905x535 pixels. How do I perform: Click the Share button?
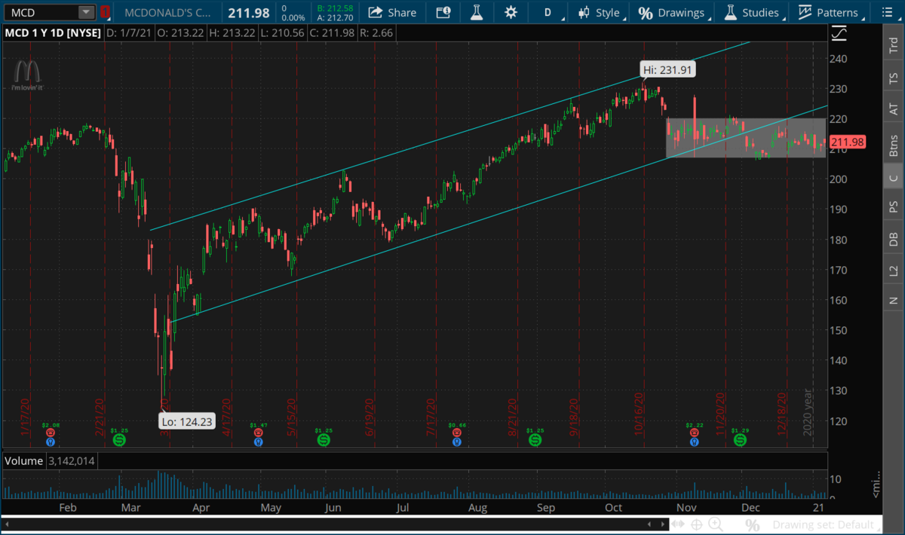click(392, 12)
